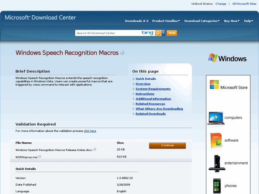
Task: Click the laptop computers icon
Action: point(216,118)
